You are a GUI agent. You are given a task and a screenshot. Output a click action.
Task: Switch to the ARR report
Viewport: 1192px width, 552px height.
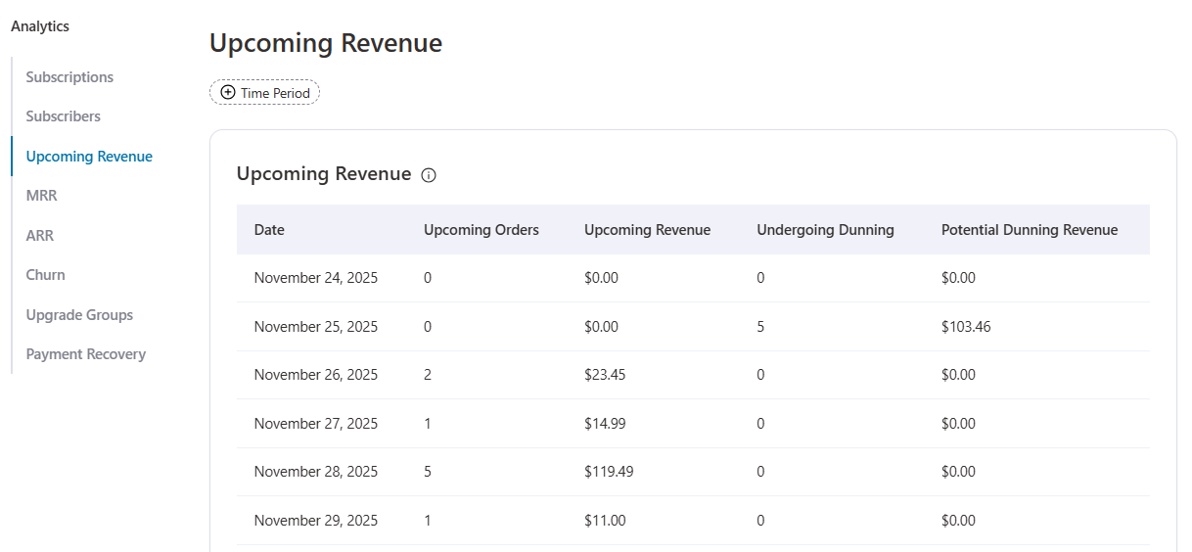click(x=40, y=236)
